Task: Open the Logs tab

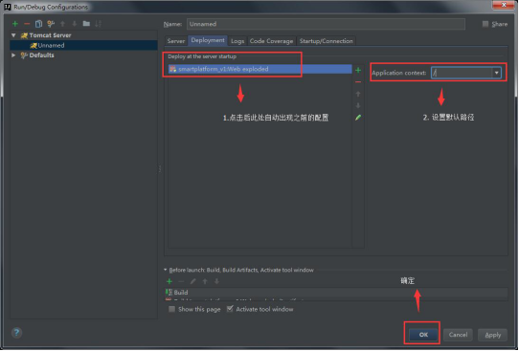Action: [237, 41]
